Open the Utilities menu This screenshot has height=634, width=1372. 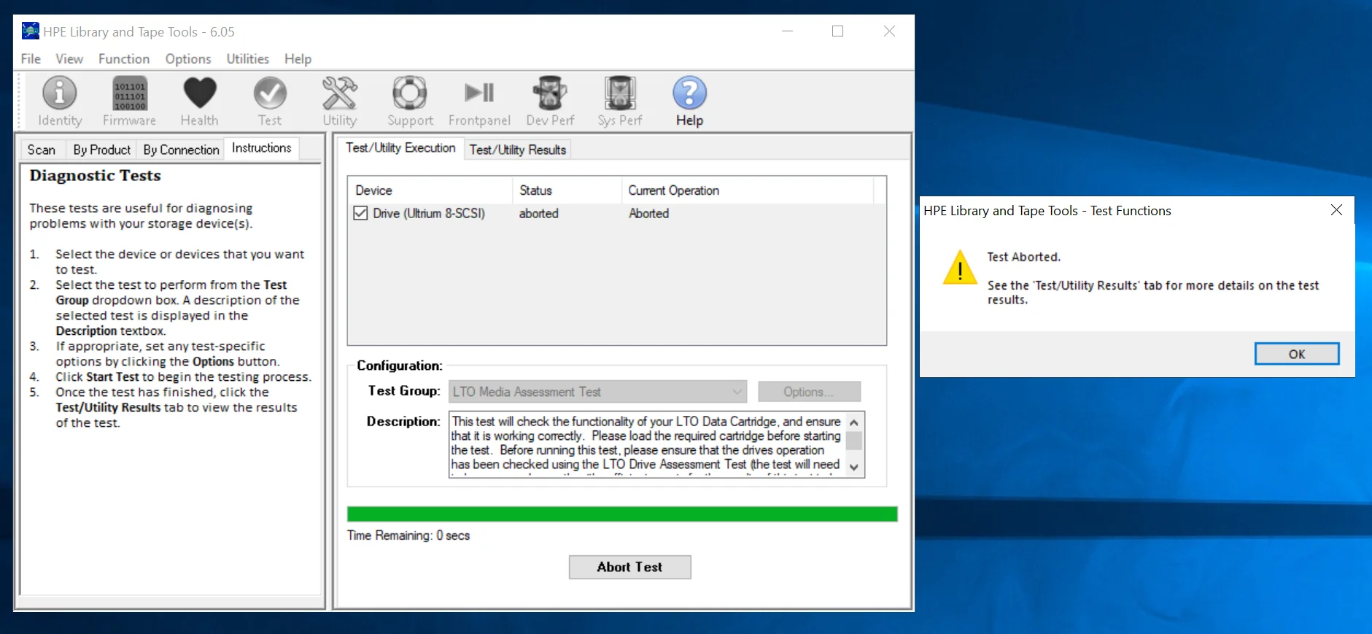[247, 58]
